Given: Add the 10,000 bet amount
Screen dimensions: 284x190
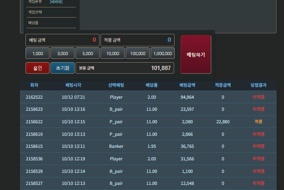Looking at the screenshot, I should coord(113,53).
